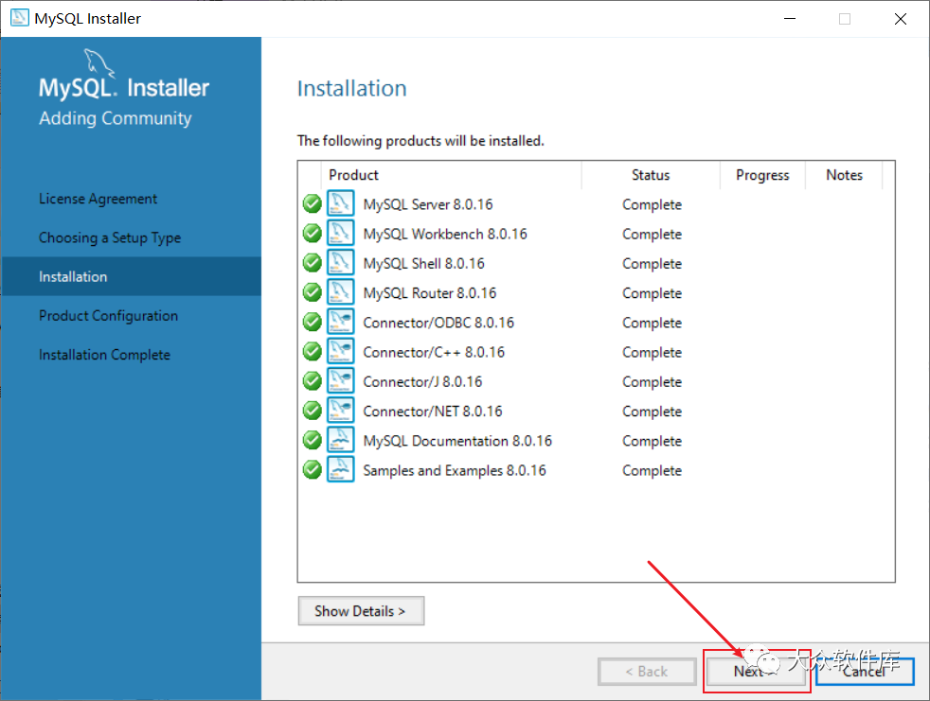Select the MySQL Documentation 8.0.16 row text
The image size is (930, 701).
(457, 442)
